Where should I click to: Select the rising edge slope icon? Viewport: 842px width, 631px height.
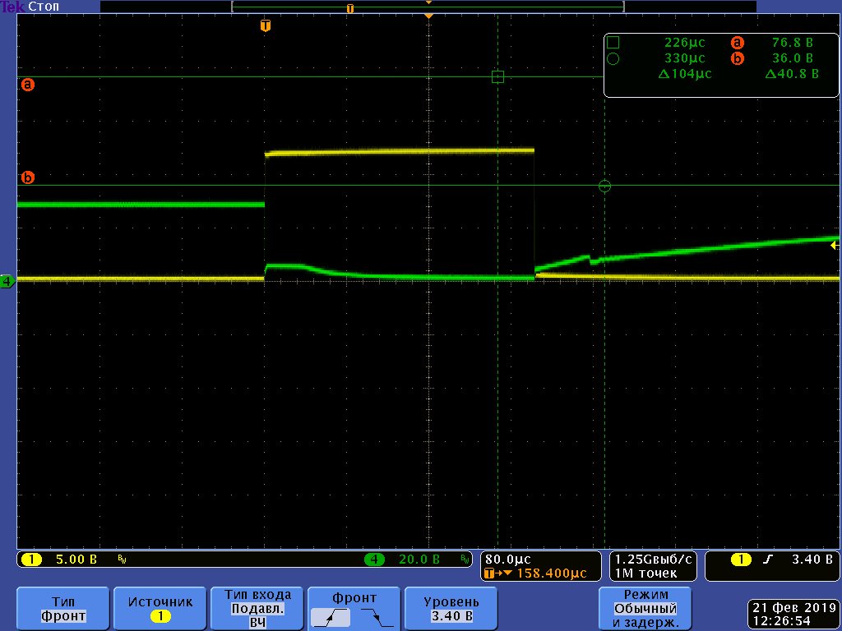(x=331, y=618)
